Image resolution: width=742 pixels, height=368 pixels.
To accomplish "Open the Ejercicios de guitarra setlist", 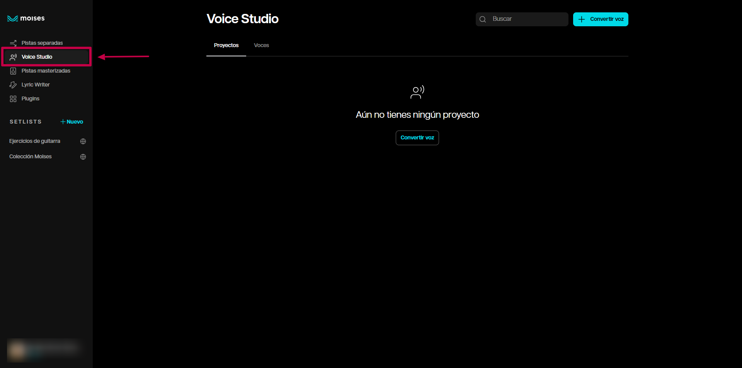I will click(x=35, y=141).
